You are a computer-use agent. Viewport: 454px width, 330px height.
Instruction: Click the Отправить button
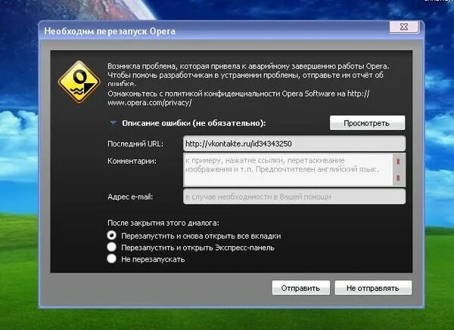pyautogui.click(x=300, y=288)
